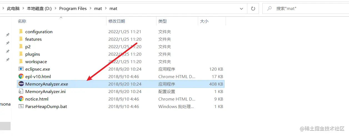Select the workspace folder name
This screenshot has height=136, width=349.
point(36,61)
